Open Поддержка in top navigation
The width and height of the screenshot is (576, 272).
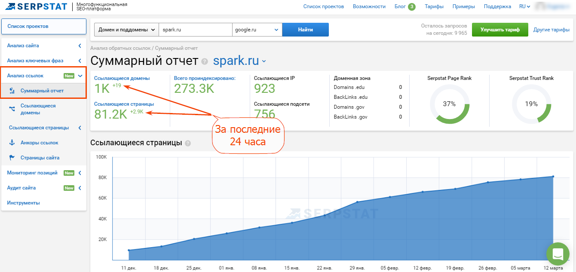tap(497, 6)
